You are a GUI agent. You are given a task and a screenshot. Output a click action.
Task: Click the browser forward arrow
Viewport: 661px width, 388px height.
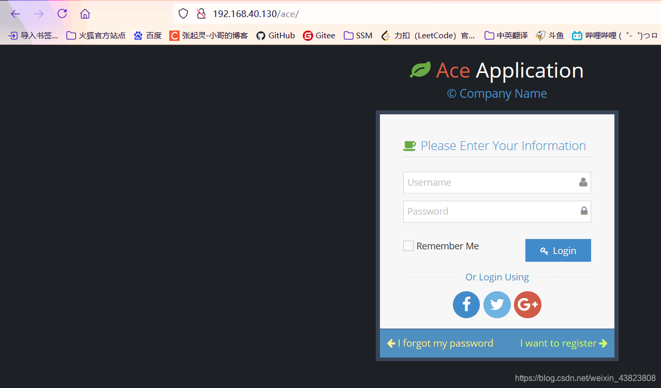(x=39, y=14)
